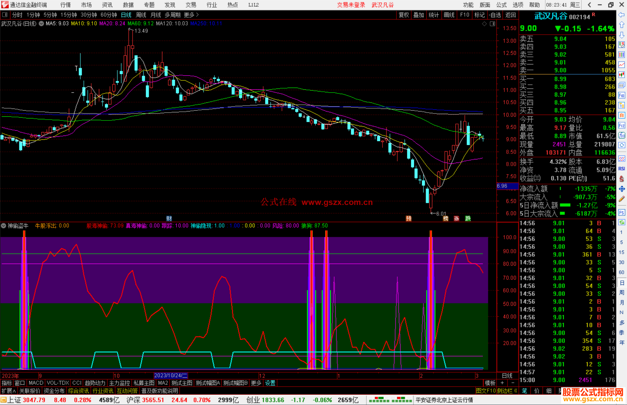Screen dimensions: 627x405
Task: Switch to the MACD indicator tab
Action: click(x=36, y=383)
